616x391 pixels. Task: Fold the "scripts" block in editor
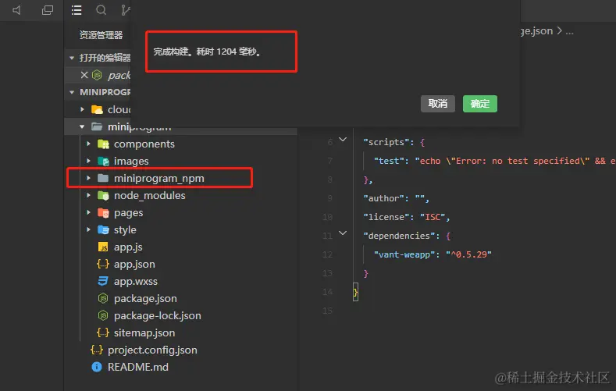click(343, 141)
